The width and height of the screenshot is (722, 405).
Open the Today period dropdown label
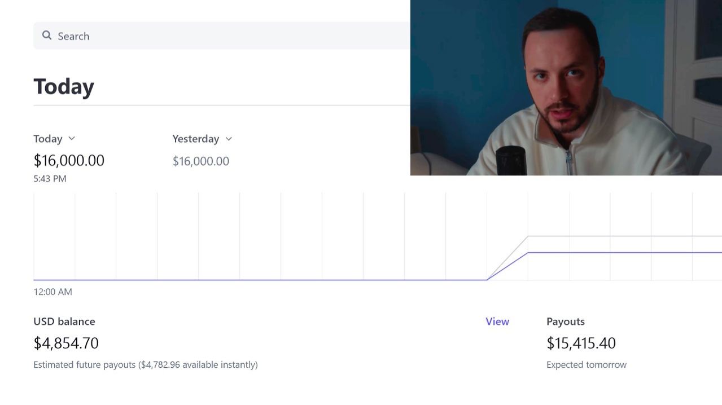click(x=48, y=139)
